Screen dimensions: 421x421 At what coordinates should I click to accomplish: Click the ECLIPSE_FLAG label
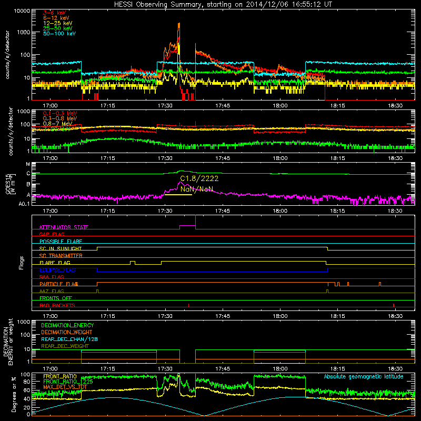[x=57, y=270]
